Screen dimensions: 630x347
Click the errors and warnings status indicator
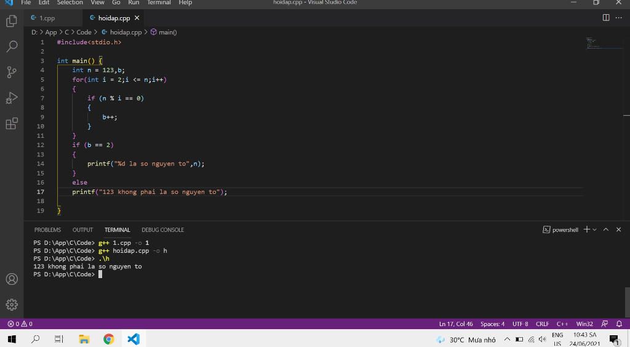20,324
